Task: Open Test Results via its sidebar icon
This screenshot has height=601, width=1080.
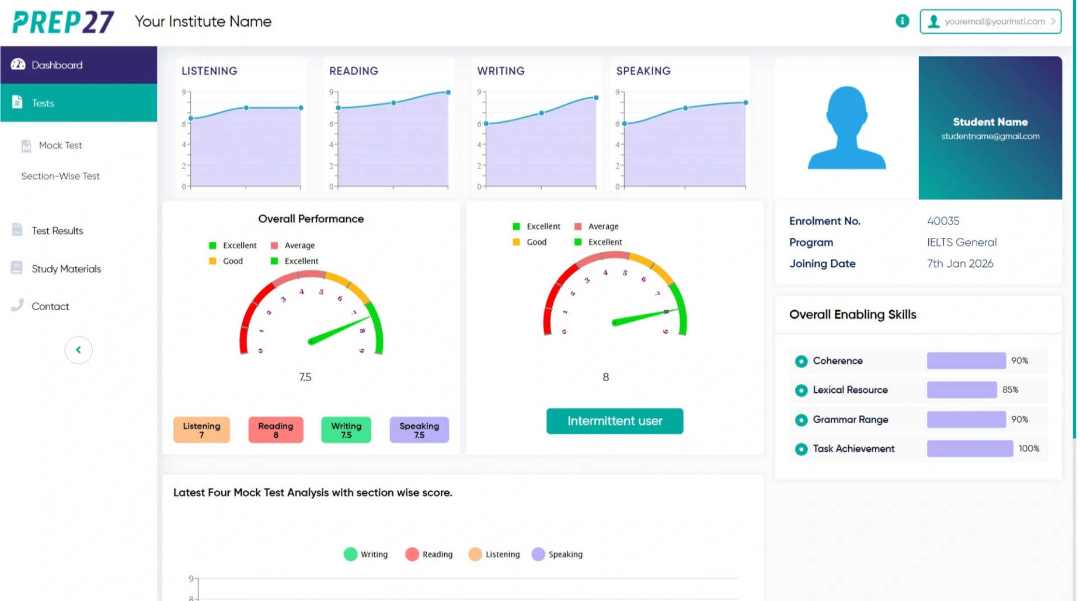Action: pyautogui.click(x=18, y=230)
